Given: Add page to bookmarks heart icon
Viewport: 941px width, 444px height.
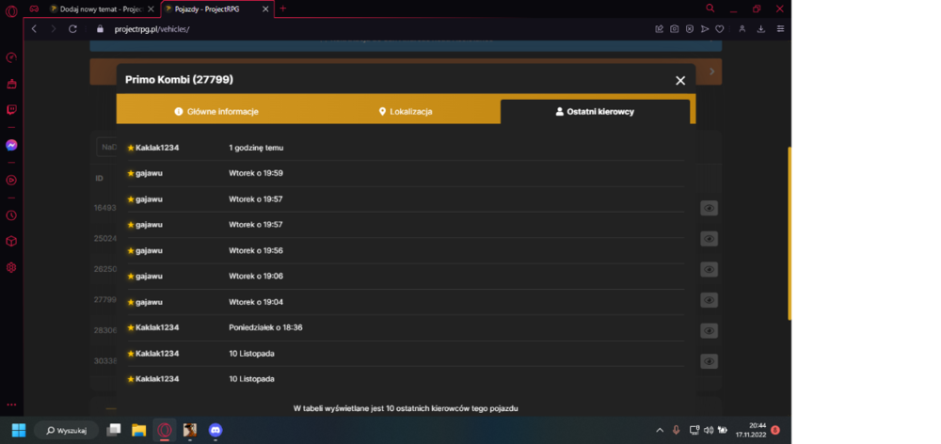Looking at the screenshot, I should (720, 29).
